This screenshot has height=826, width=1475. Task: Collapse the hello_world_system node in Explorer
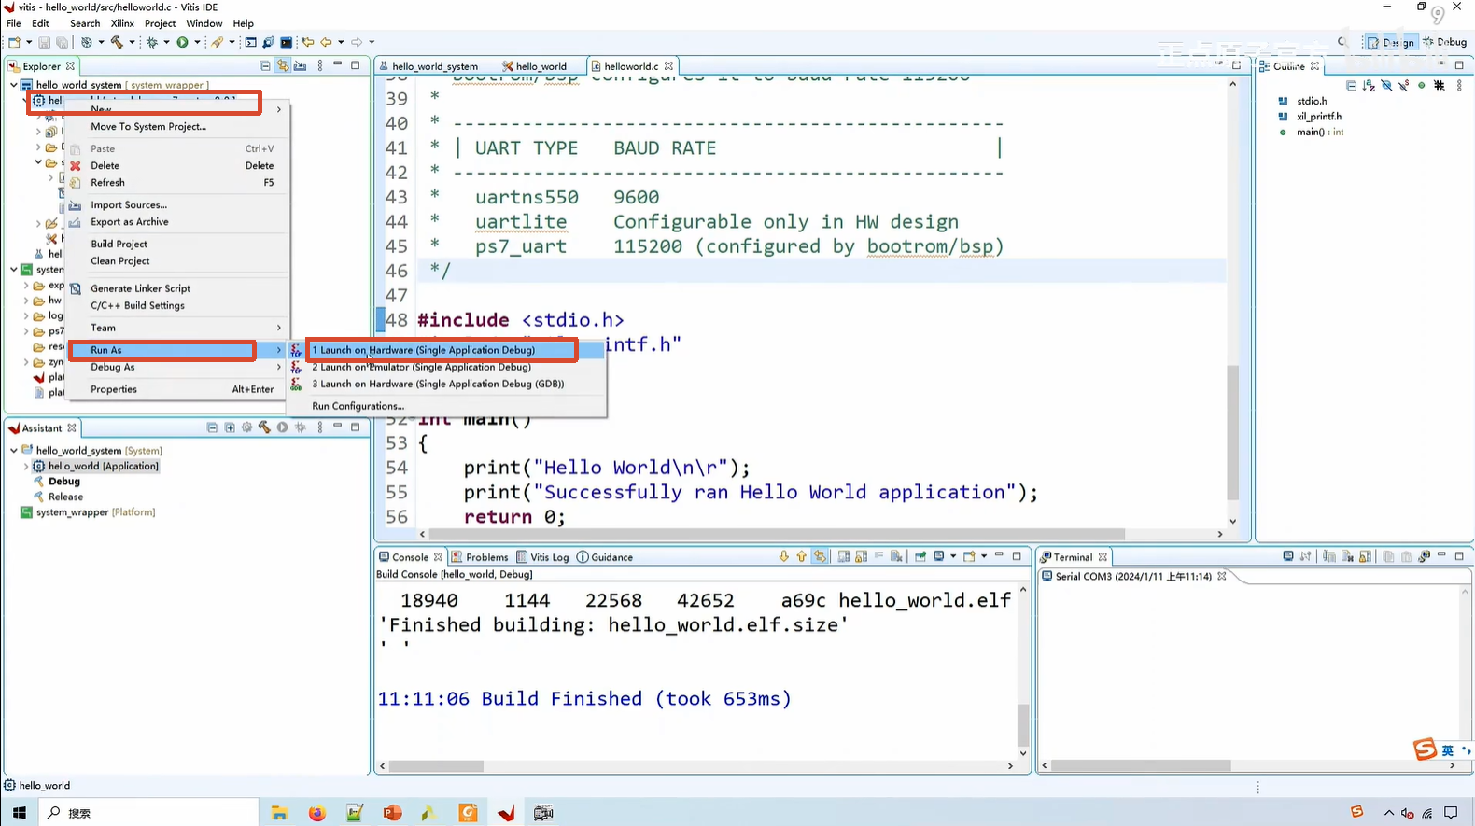click(14, 85)
